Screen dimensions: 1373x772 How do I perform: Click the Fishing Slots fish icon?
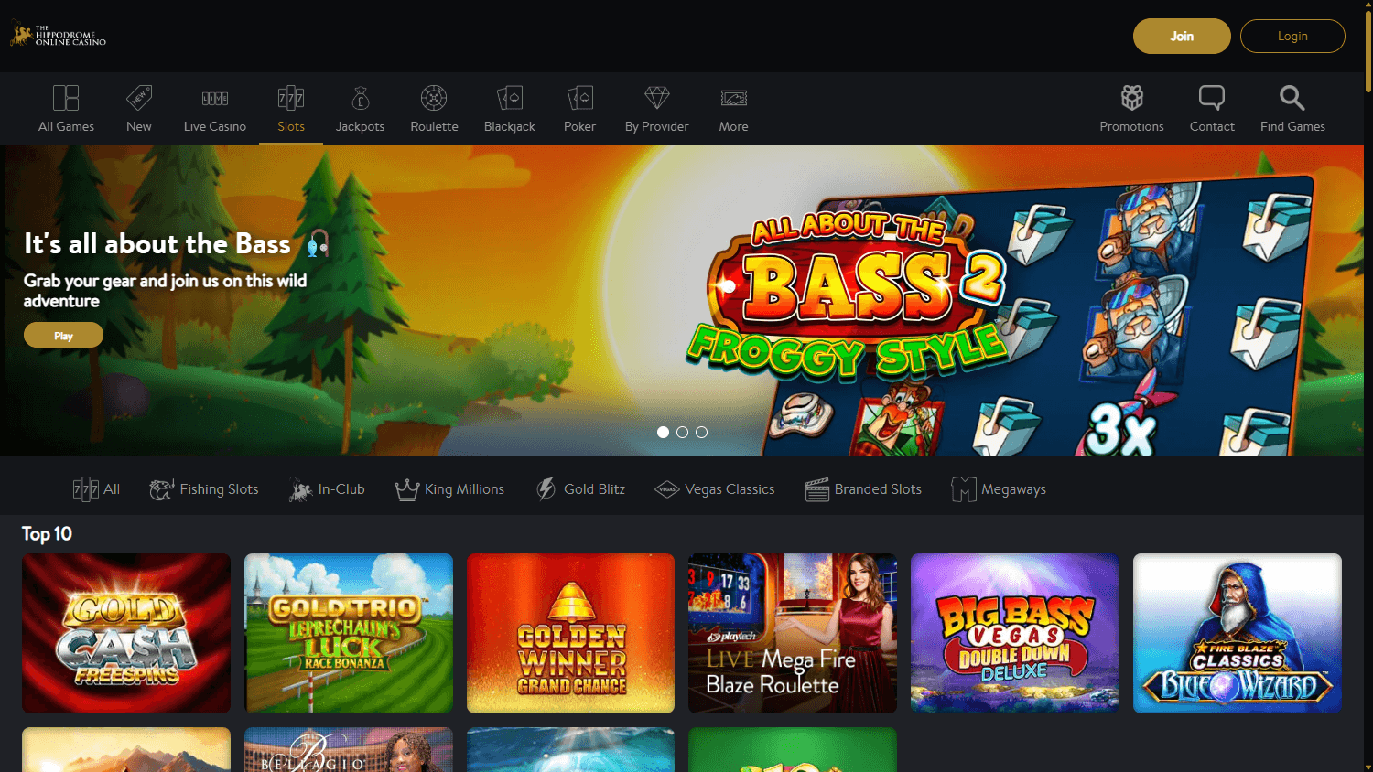click(x=162, y=489)
